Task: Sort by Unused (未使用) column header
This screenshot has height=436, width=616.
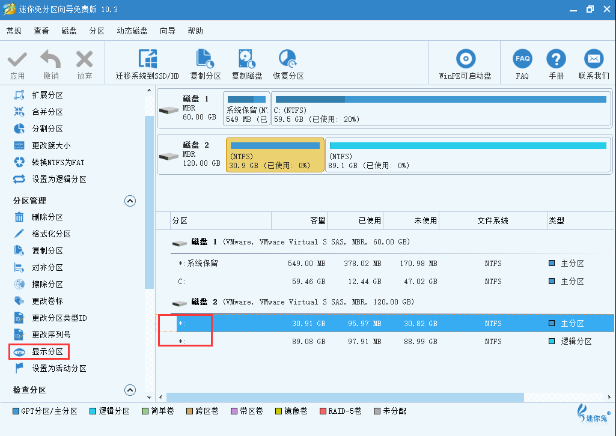Action: pyautogui.click(x=411, y=220)
